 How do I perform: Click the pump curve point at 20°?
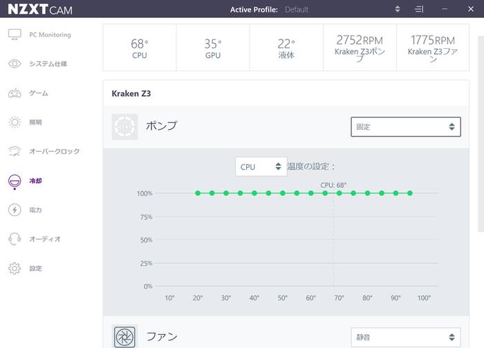198,193
